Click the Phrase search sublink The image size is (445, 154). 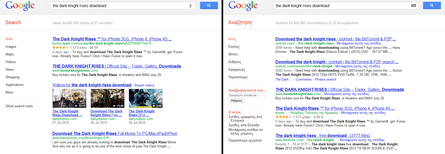[x=325, y=79]
